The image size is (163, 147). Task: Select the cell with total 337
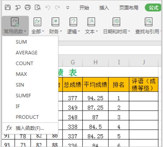(72, 135)
